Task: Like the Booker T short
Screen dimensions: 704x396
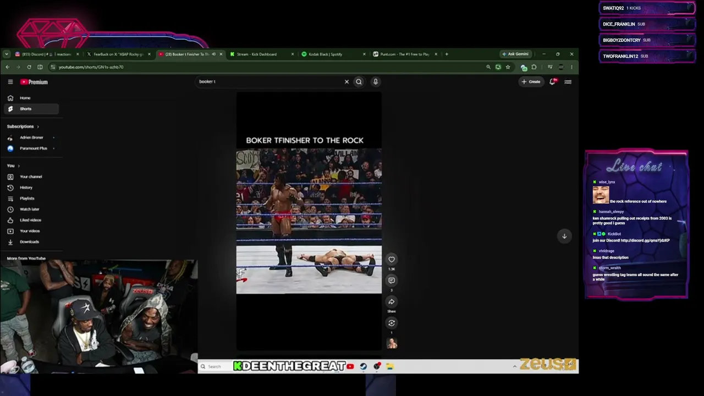Action: click(x=392, y=260)
